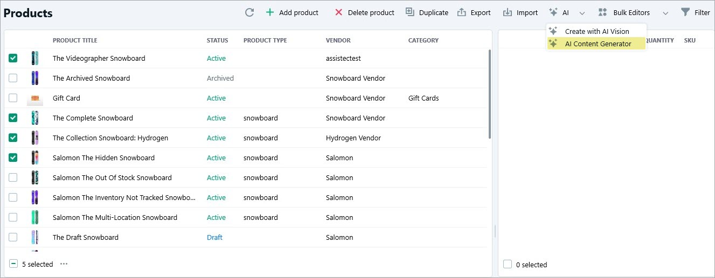Expand the Bulk Editors dropdown arrow

coord(665,13)
